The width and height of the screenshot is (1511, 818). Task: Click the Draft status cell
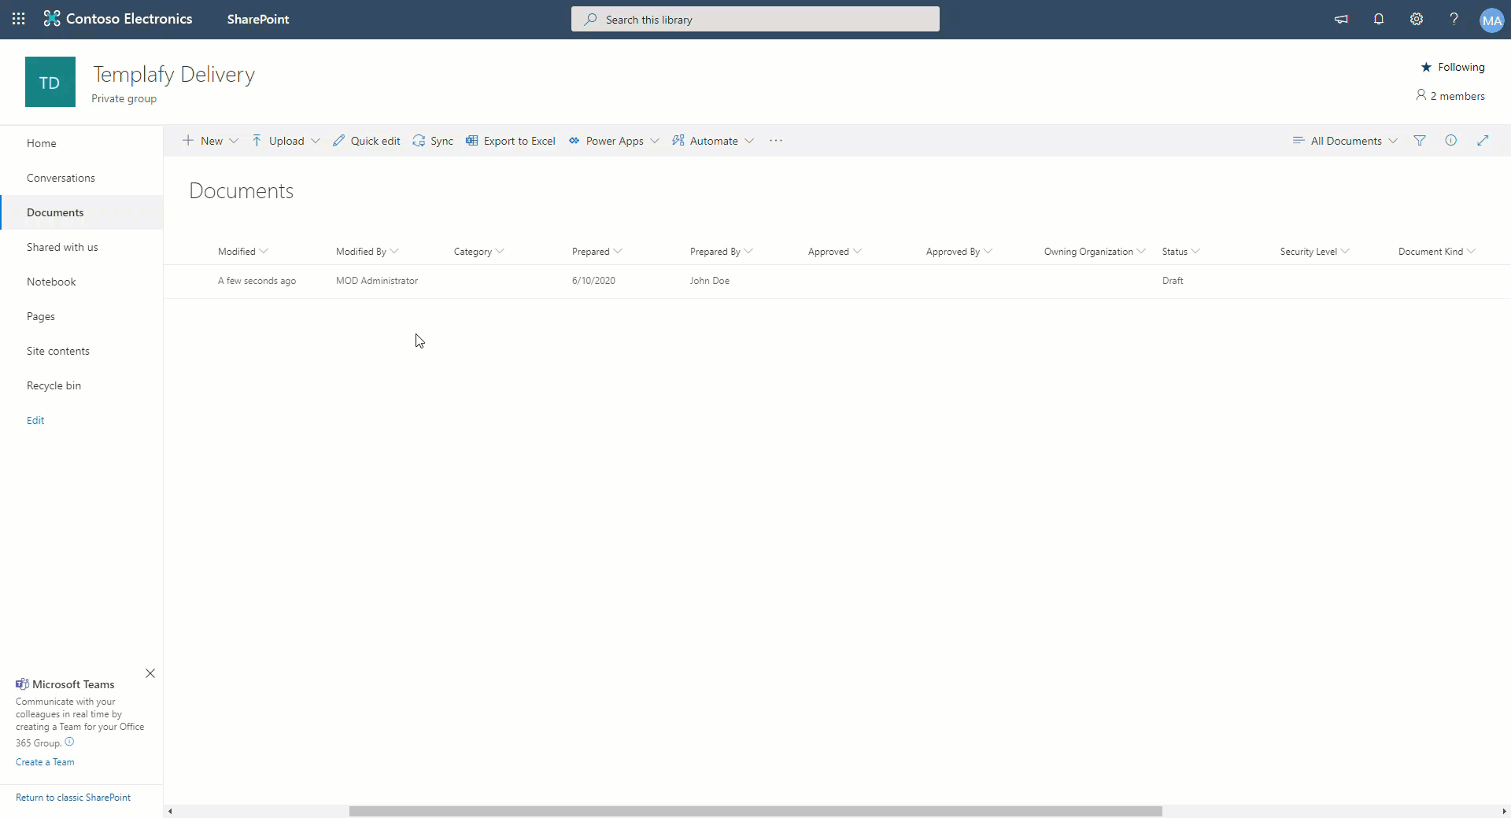pos(1173,281)
